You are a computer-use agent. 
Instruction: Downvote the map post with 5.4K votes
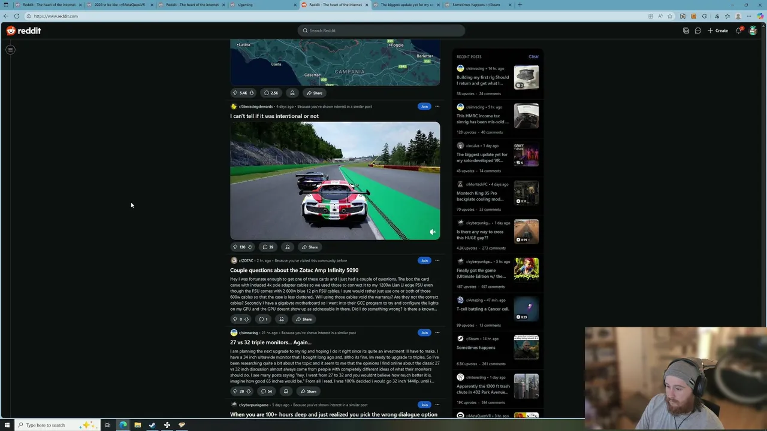[252, 93]
